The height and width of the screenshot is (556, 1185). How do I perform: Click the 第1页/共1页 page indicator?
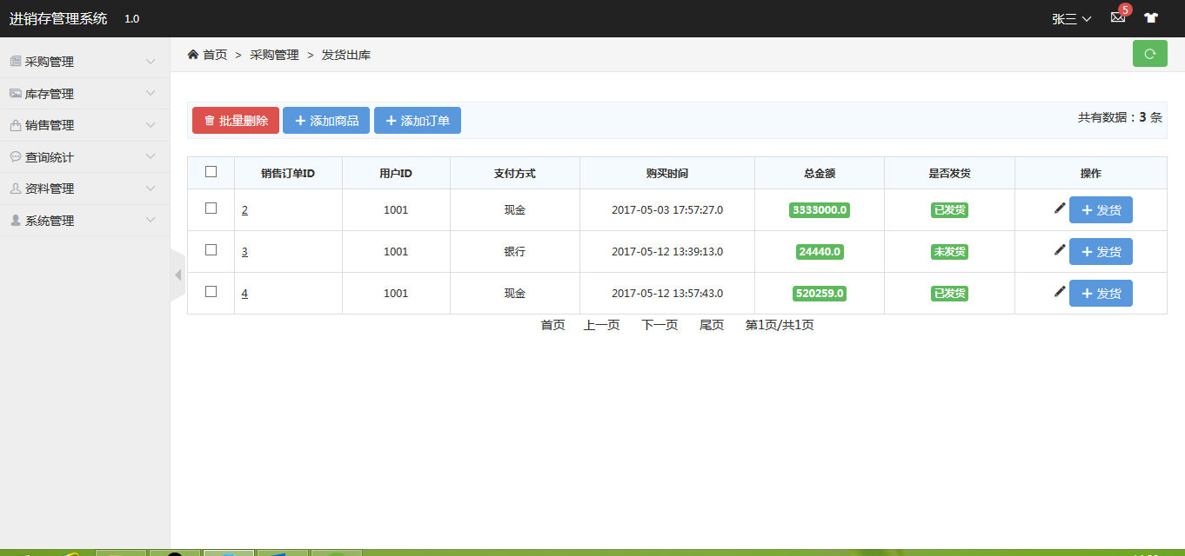[x=780, y=325]
